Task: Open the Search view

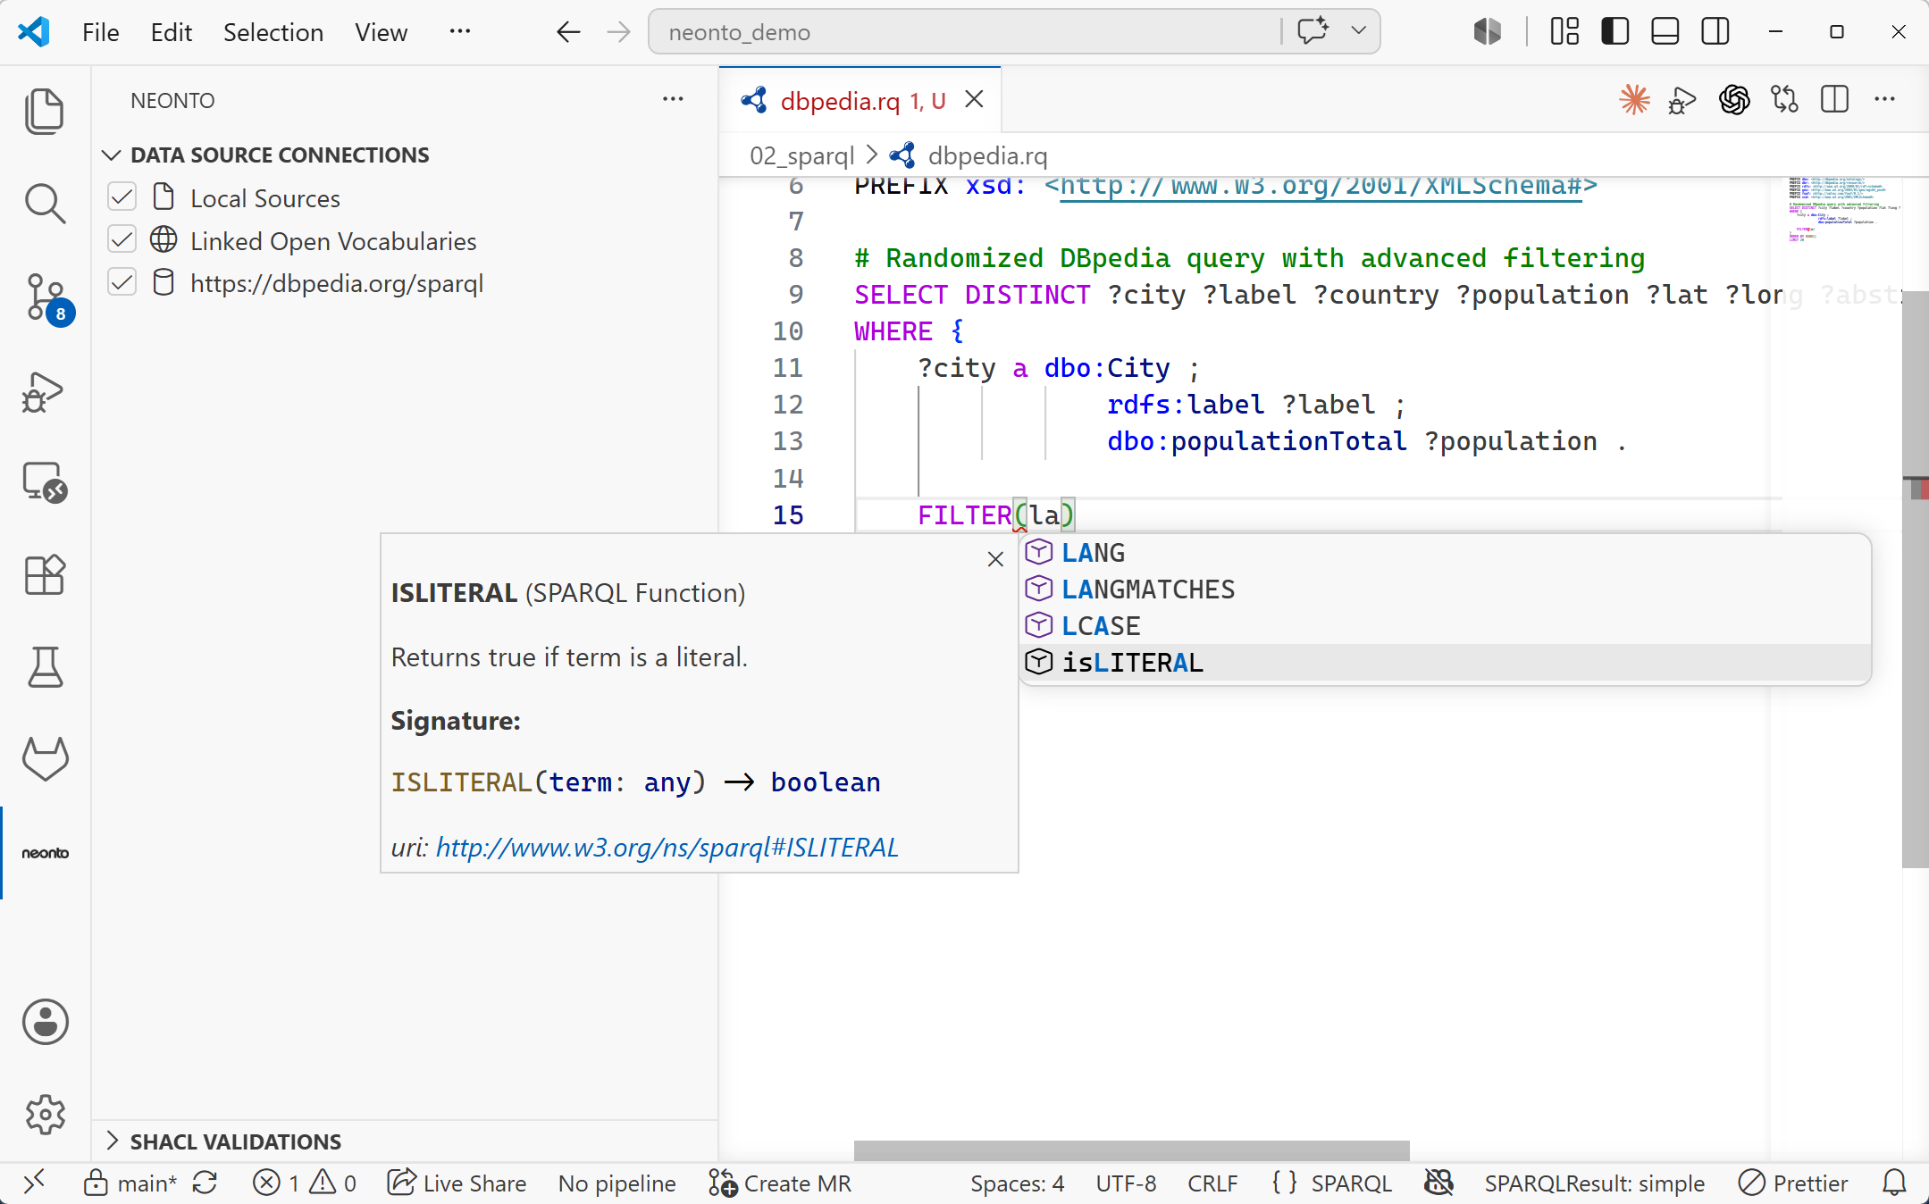Action: (45, 204)
